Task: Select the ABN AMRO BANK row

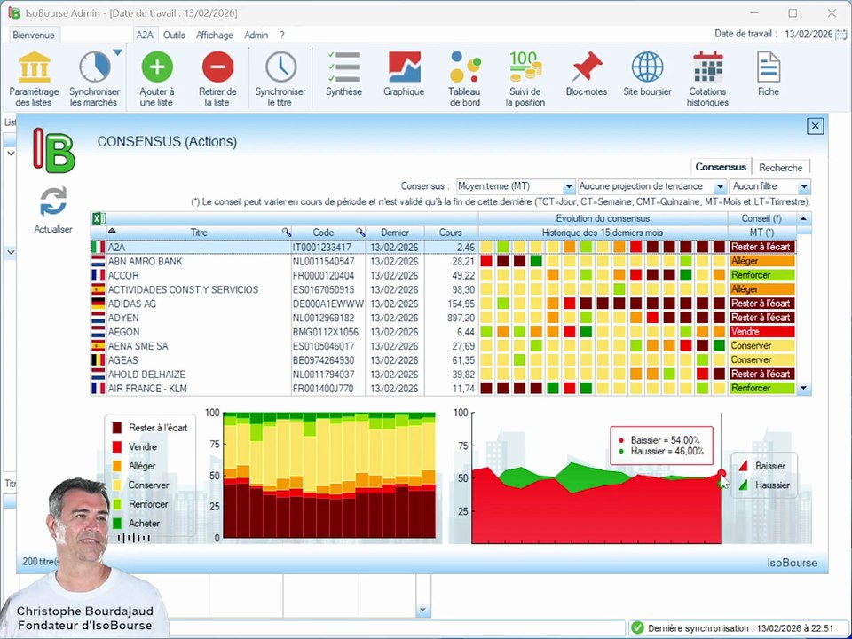Action: (x=444, y=261)
